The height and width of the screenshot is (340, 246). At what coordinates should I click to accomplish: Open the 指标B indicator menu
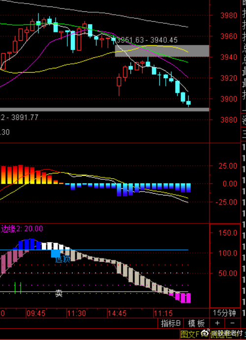171,323
